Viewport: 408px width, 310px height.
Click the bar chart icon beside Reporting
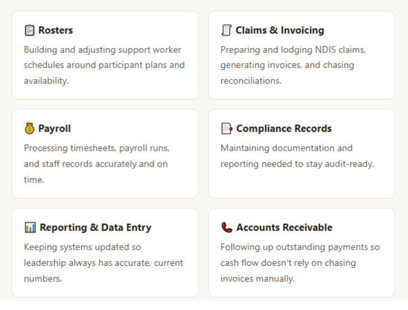point(30,228)
